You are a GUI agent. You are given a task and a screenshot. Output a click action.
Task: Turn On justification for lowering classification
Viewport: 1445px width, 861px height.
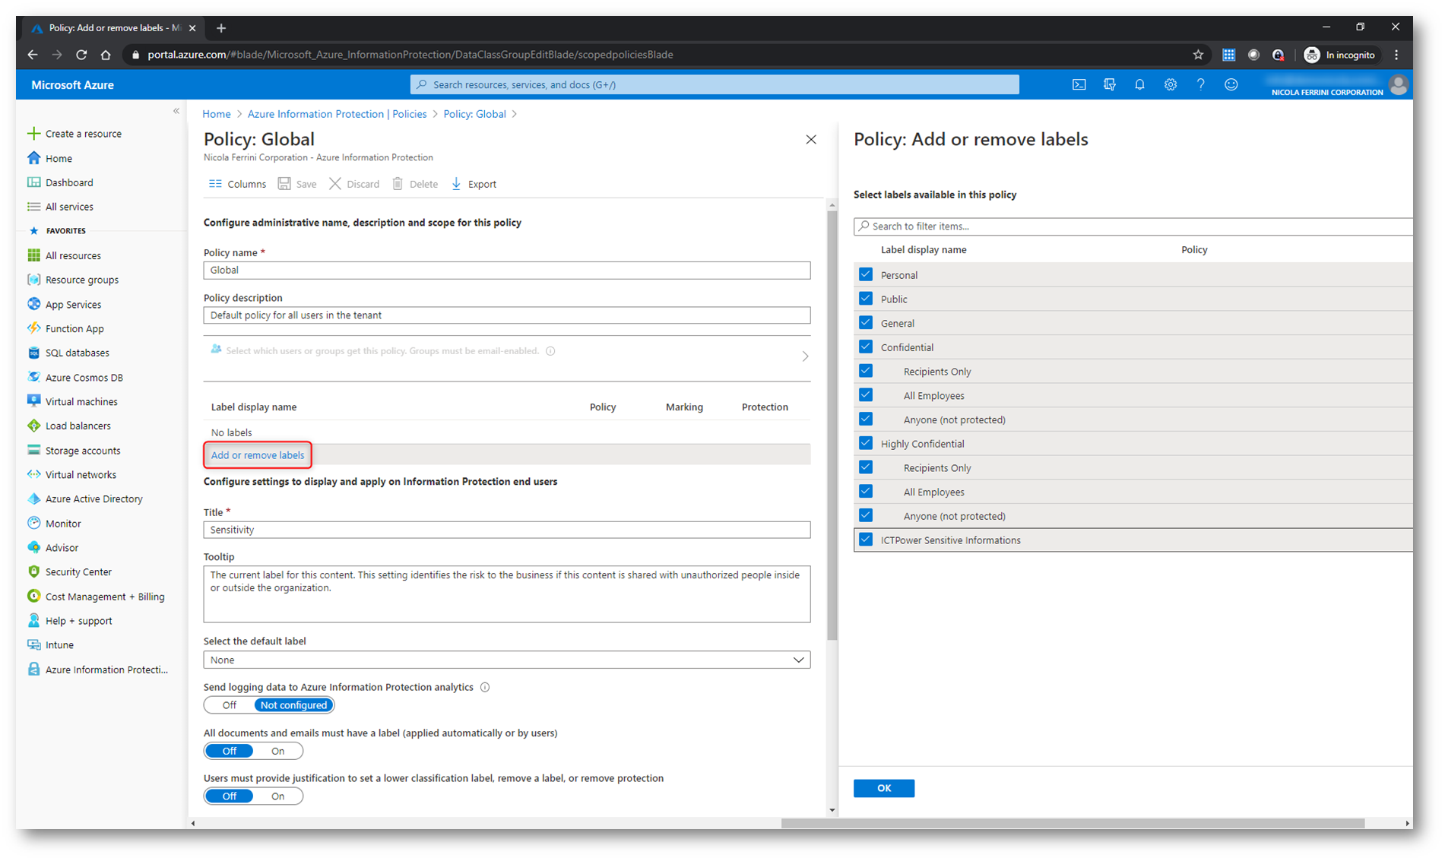click(278, 796)
